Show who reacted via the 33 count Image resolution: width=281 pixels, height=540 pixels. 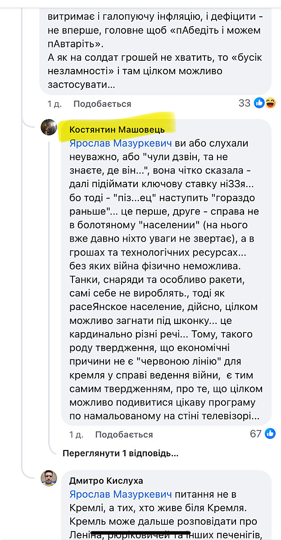[x=245, y=103]
